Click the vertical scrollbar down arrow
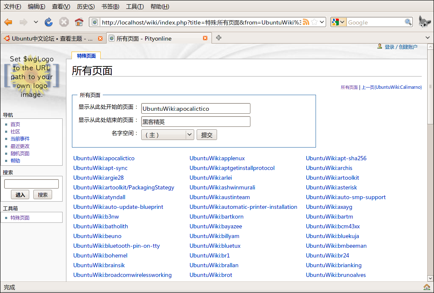The width and height of the screenshot is (434, 293). (430, 278)
